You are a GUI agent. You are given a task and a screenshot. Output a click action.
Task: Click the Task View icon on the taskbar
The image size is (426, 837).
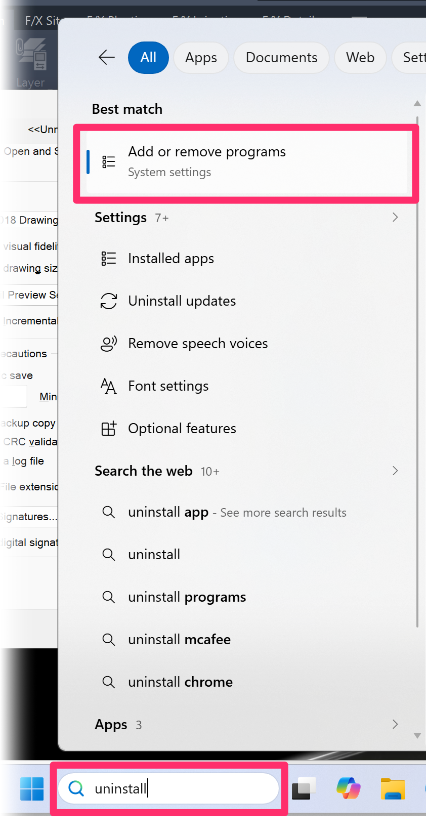pyautogui.click(x=303, y=787)
